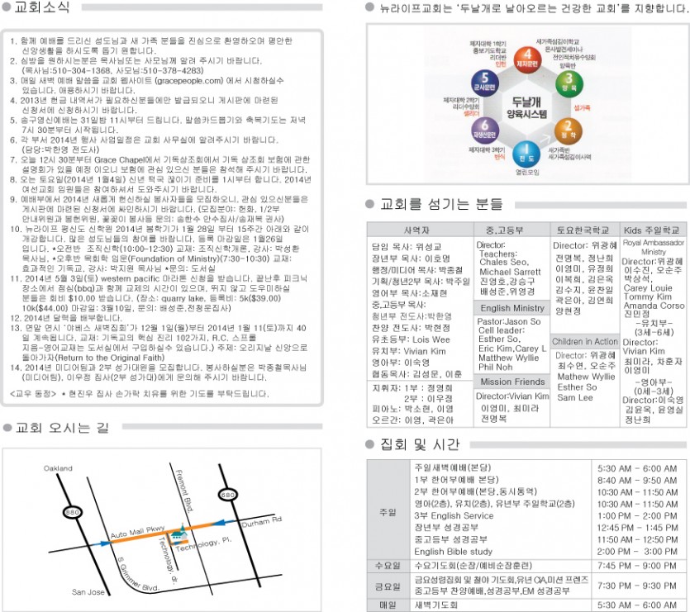The width and height of the screenshot is (690, 612).
Task: Click the 두날개 양육시스템 center label
Action: click(526, 108)
